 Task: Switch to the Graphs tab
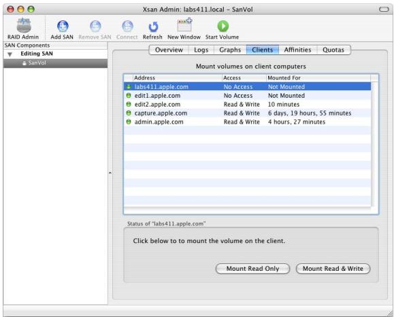(230, 50)
